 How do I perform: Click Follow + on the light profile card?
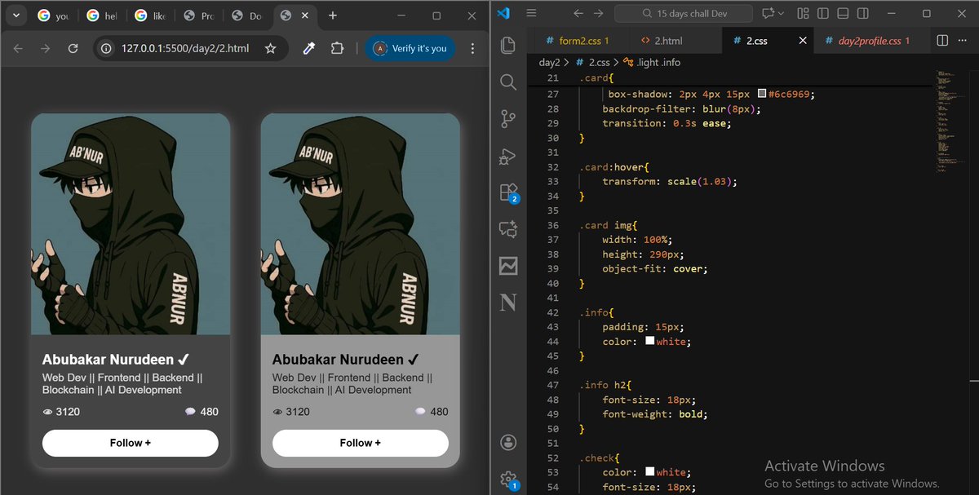coord(360,443)
